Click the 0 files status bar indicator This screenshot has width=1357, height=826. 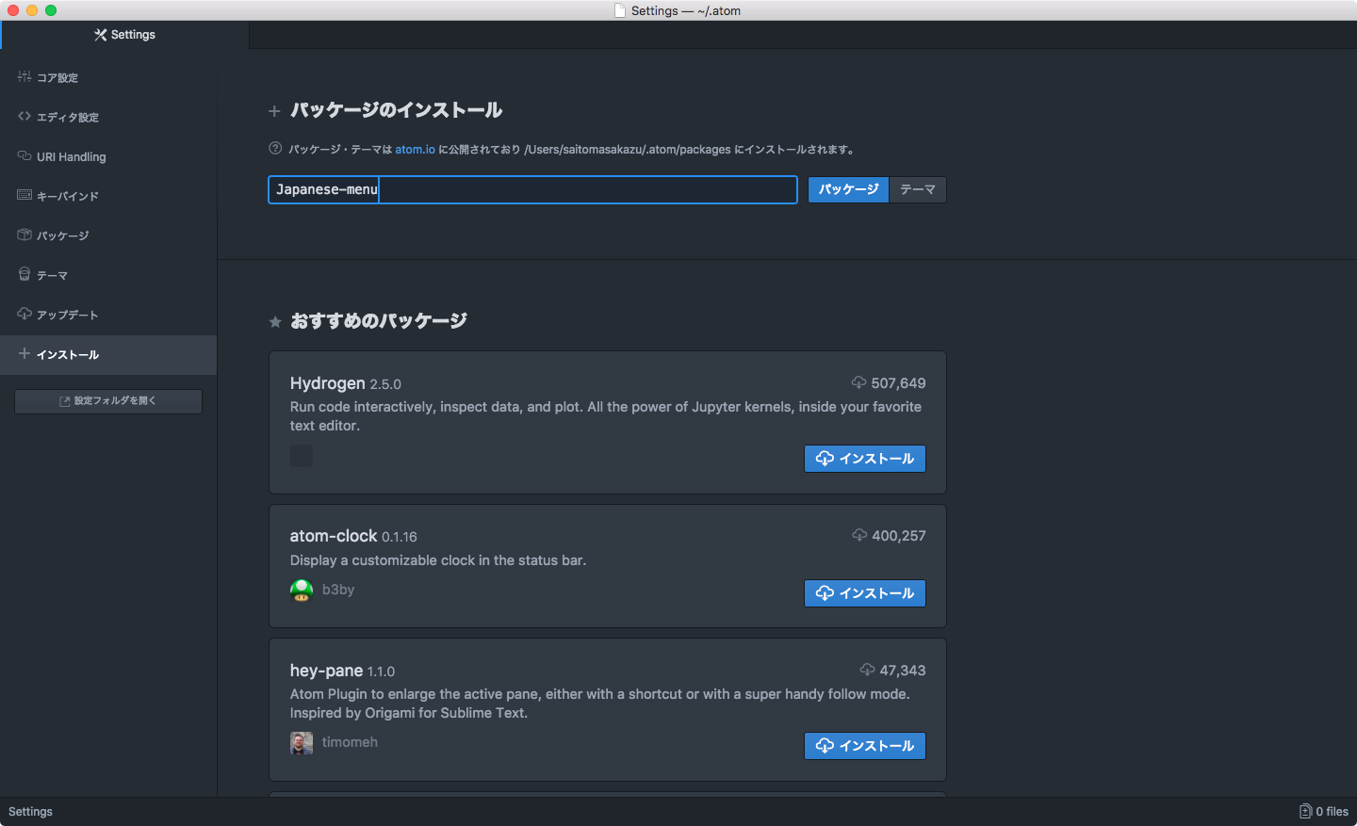click(x=1324, y=812)
